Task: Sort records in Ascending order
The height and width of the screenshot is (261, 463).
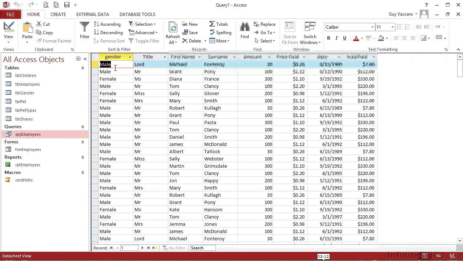Action: (107, 24)
